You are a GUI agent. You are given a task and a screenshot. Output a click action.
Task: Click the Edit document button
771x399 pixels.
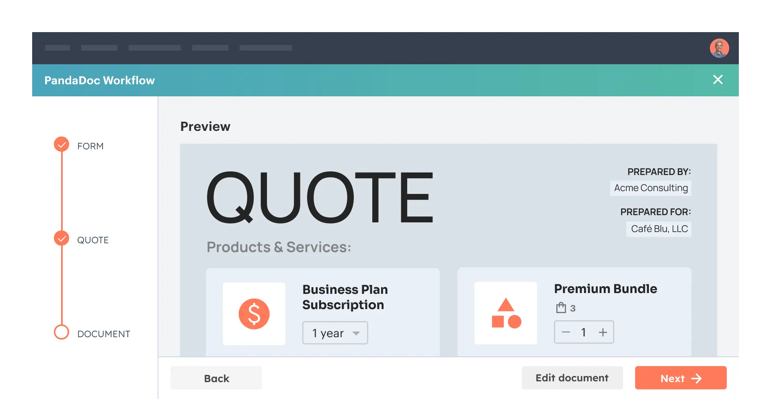[572, 378]
